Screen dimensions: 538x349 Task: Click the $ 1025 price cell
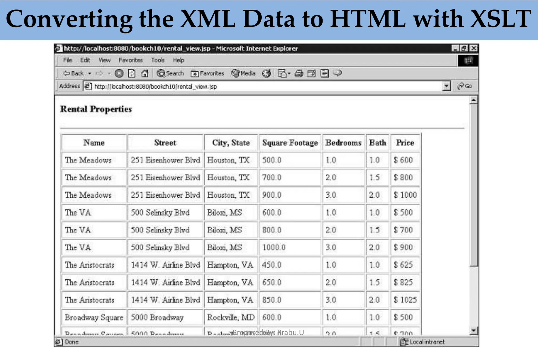coord(405,300)
